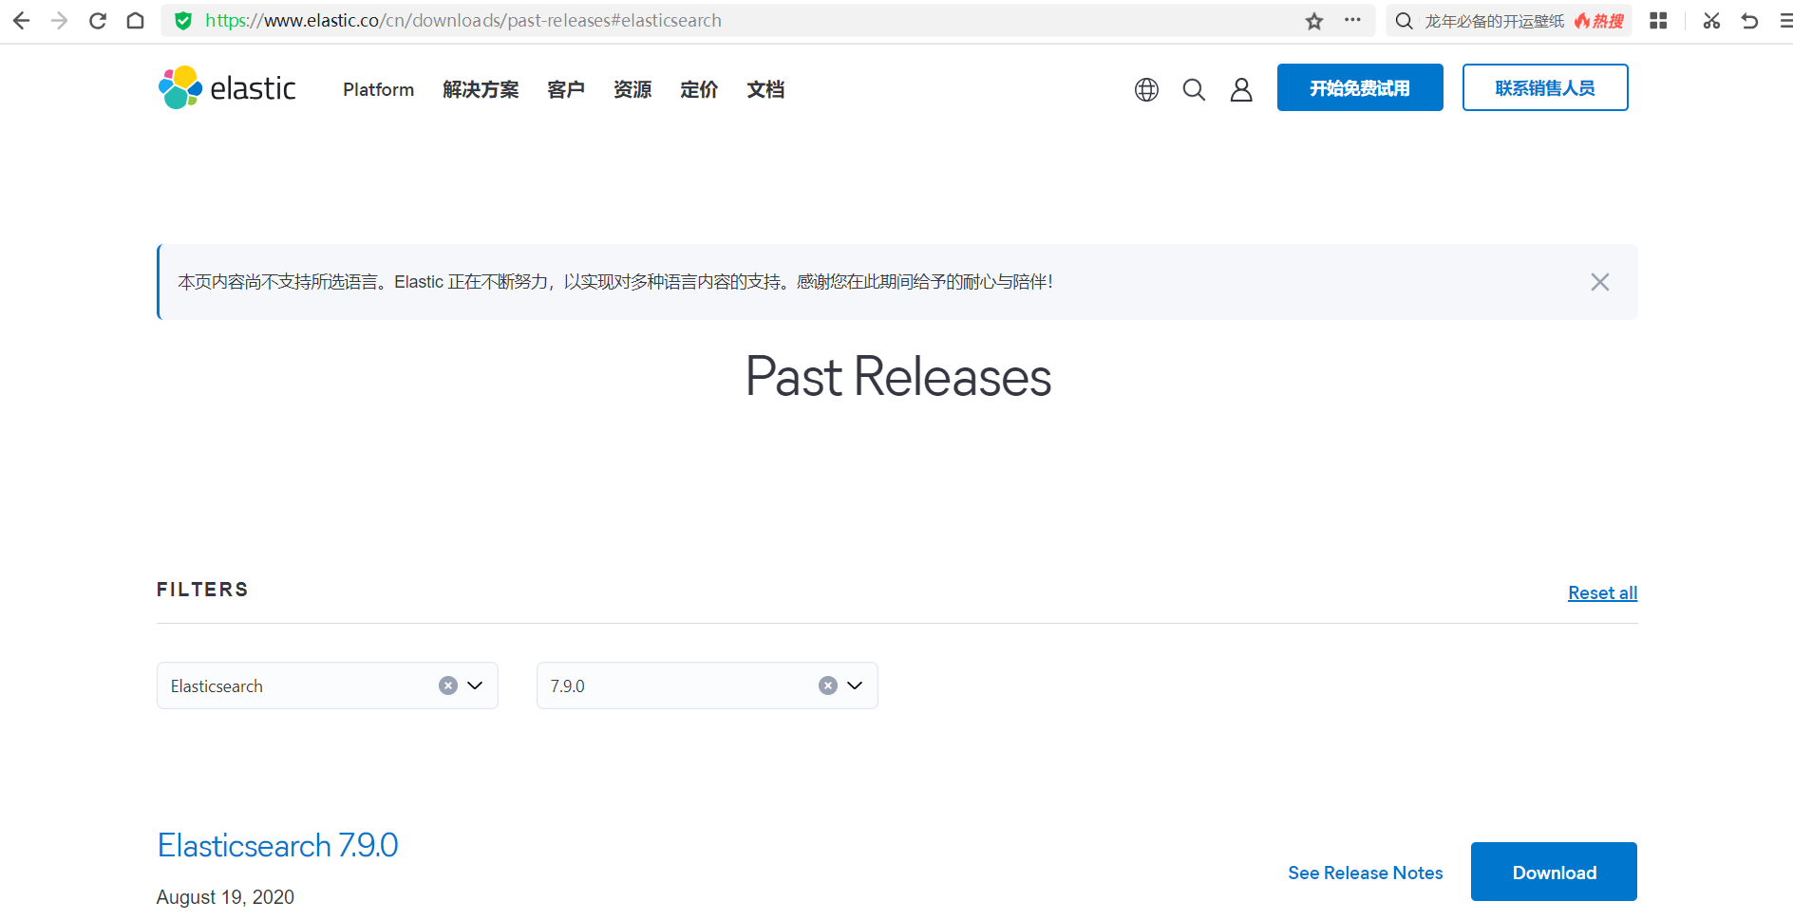Click the undo restore arrow icon
The height and width of the screenshot is (920, 1793).
[1749, 21]
